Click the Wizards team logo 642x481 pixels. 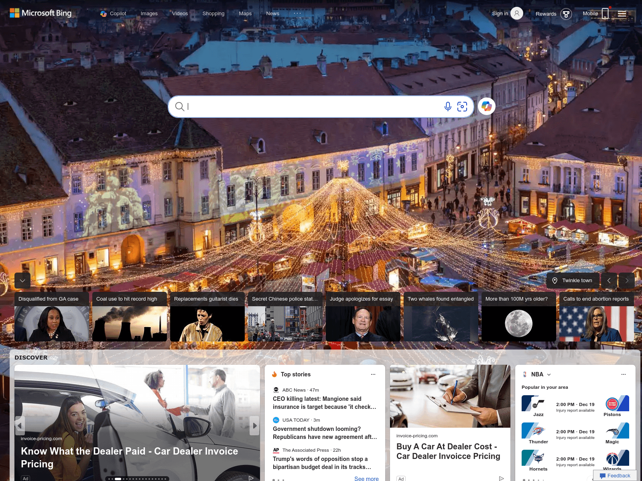[612, 458]
